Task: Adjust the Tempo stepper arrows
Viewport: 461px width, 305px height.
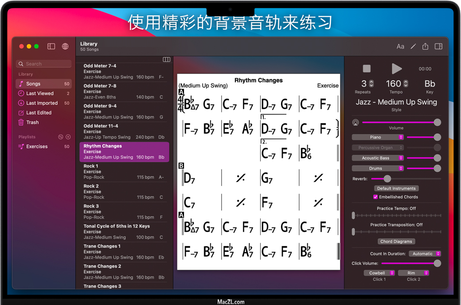Action: point(406,84)
